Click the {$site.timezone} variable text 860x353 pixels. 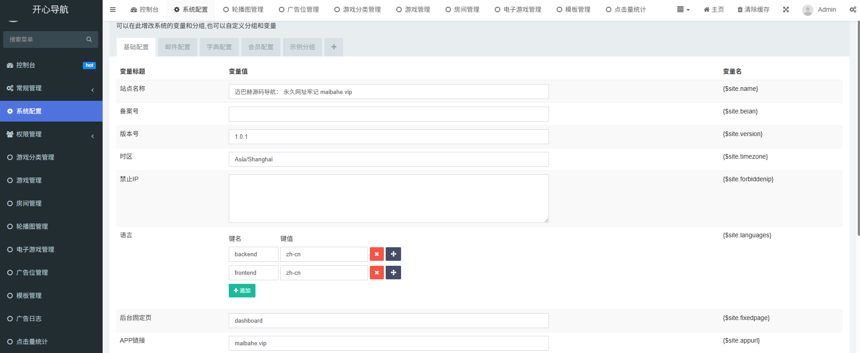pos(746,156)
